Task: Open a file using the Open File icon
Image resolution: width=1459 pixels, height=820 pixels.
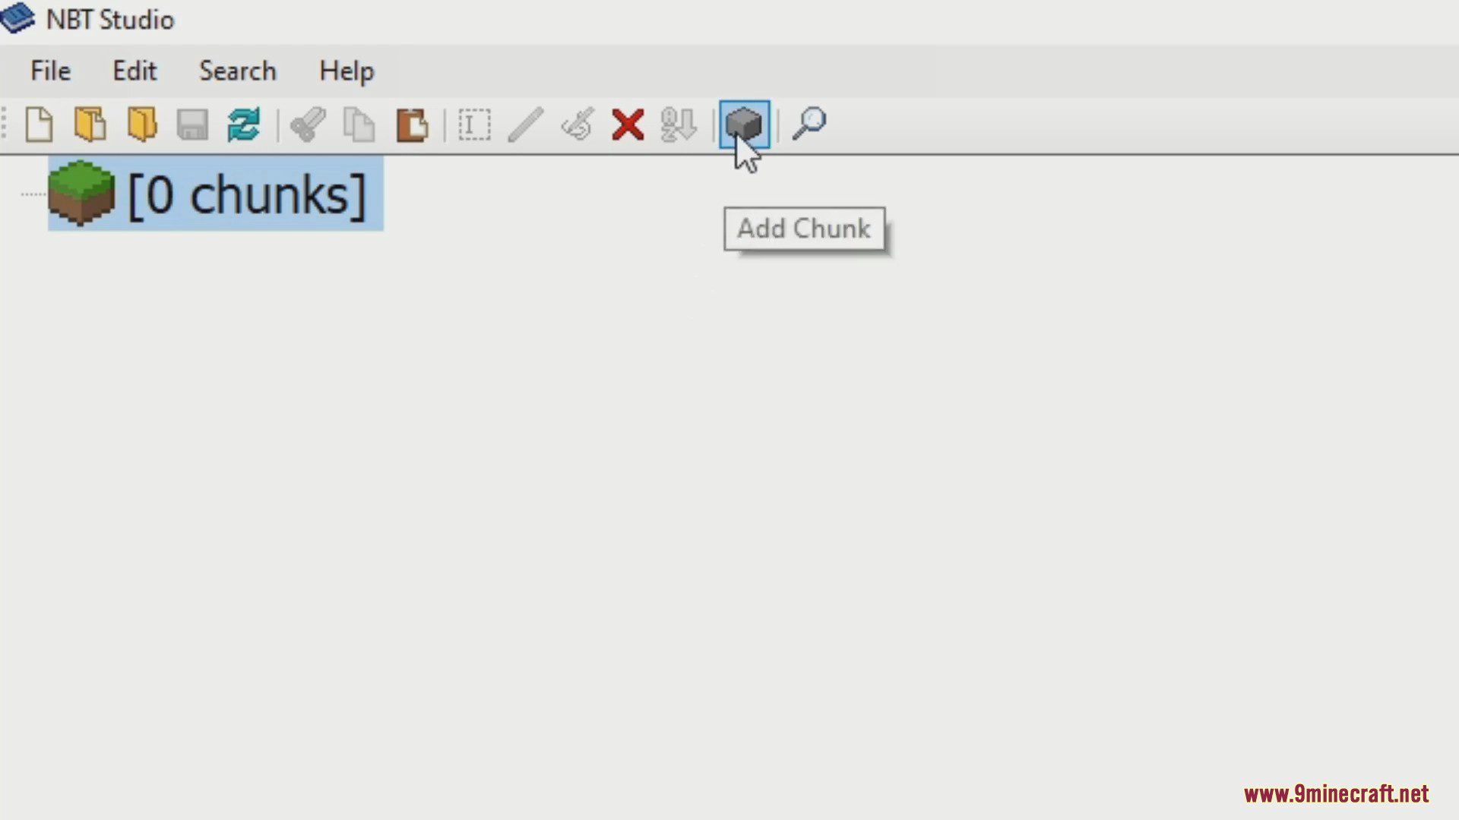Action: (90, 125)
